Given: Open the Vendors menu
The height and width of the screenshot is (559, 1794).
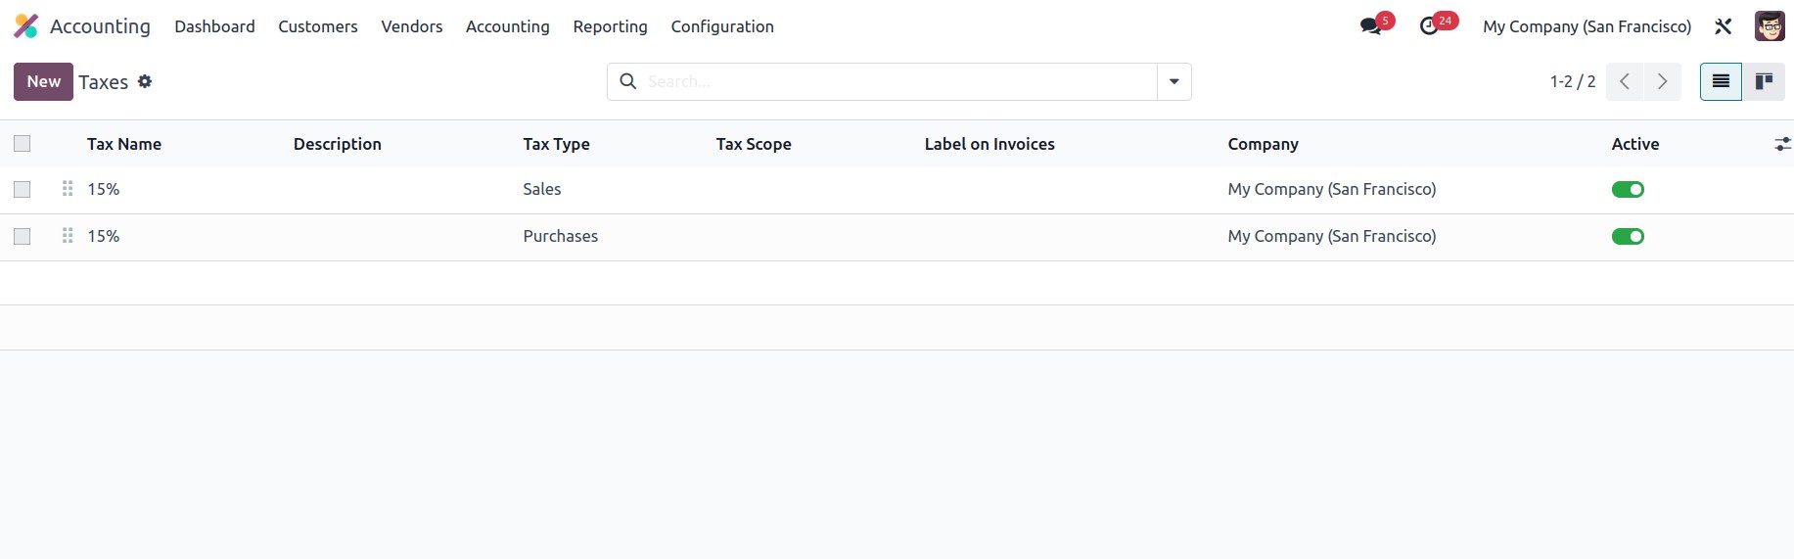Looking at the screenshot, I should pos(412,26).
